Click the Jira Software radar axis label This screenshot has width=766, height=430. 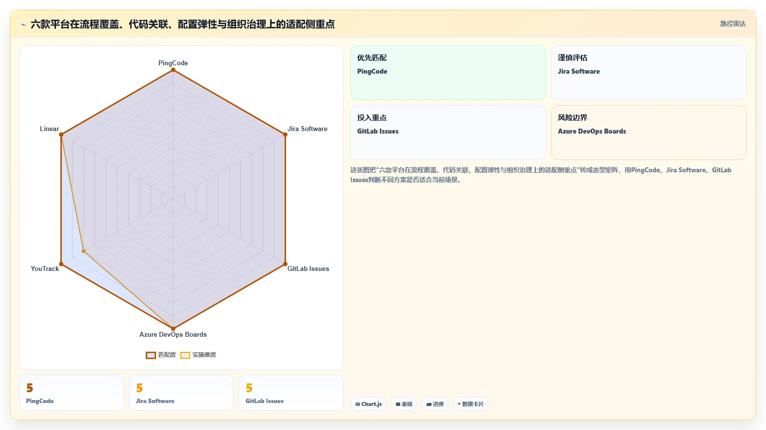coord(307,129)
